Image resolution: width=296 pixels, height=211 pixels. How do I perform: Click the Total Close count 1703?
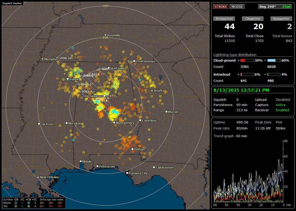click(259, 41)
